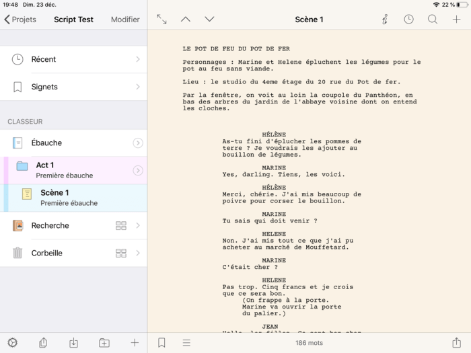
Task: Select Ébauche folder in binder
Action: click(73, 143)
